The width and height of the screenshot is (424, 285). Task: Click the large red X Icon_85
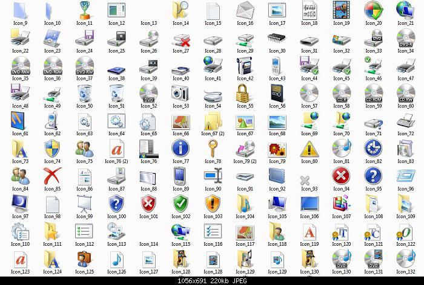tap(53, 176)
